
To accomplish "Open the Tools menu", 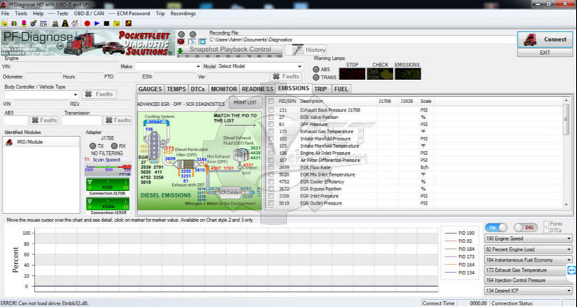I will click(x=21, y=13).
